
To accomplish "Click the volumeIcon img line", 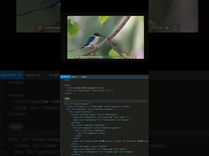I will click(103, 152).
